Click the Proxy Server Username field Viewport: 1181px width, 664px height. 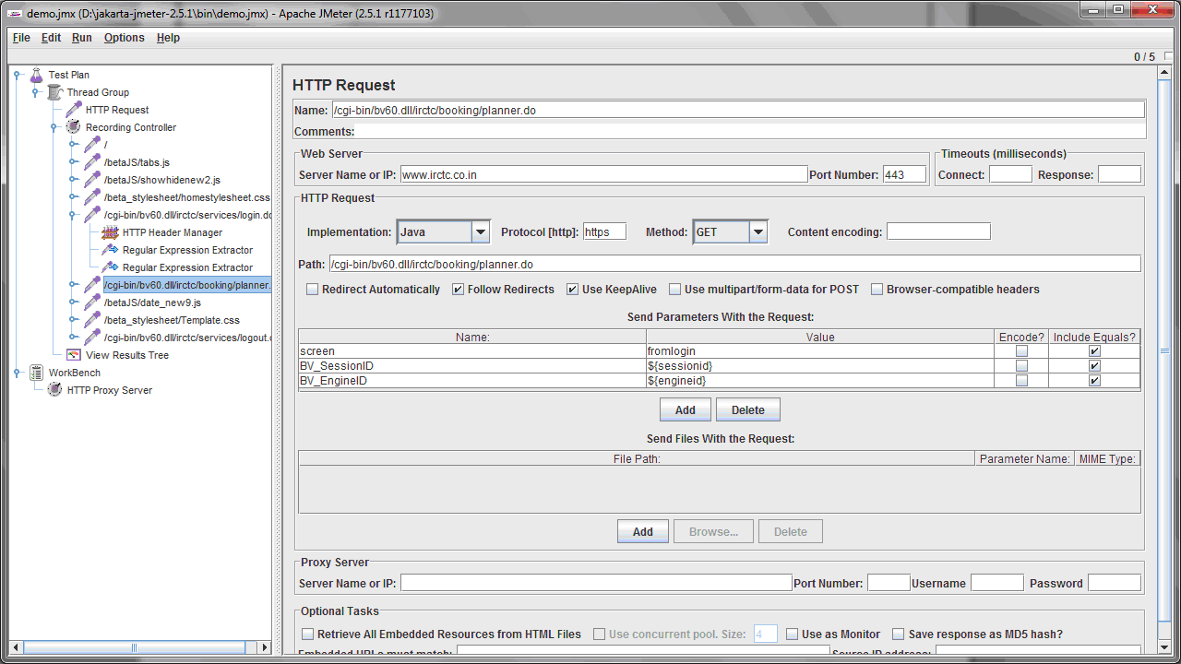(x=997, y=583)
